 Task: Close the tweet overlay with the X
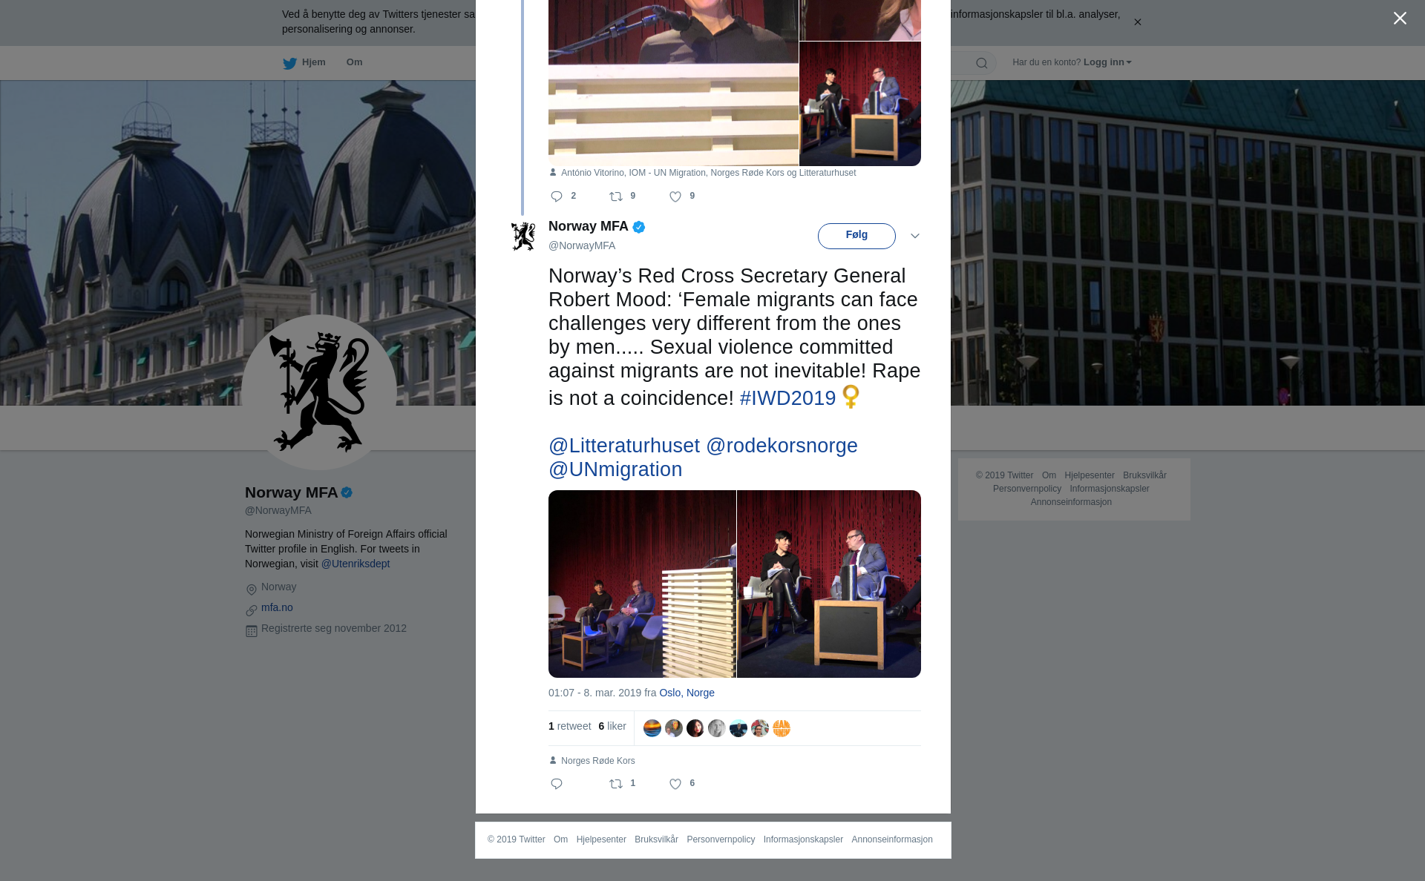[1400, 19]
